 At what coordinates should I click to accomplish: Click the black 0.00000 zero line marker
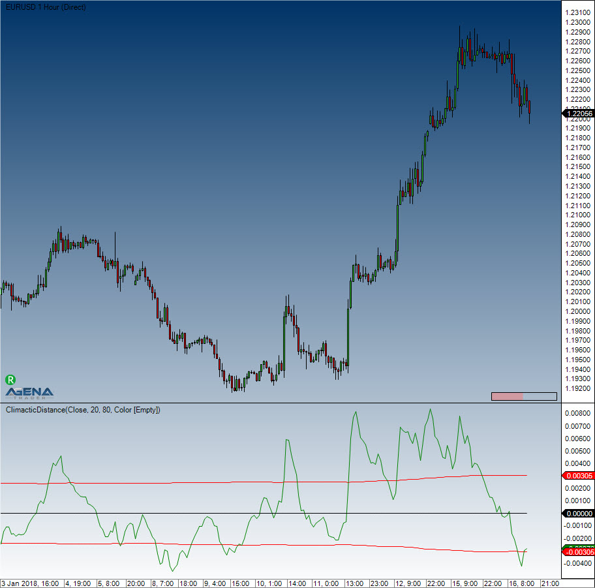(577, 514)
